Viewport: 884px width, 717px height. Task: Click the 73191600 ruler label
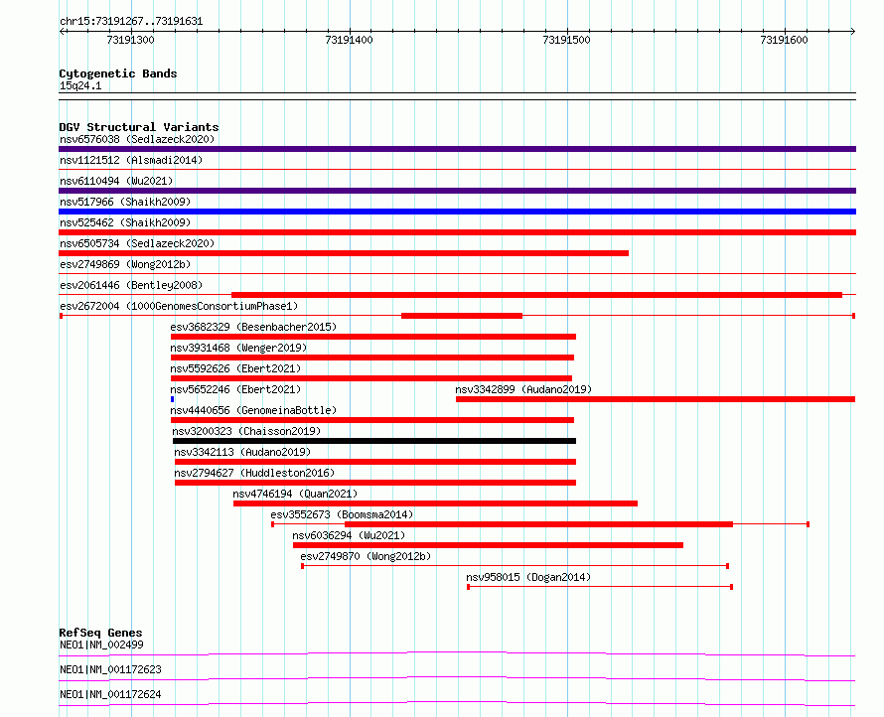(x=785, y=40)
